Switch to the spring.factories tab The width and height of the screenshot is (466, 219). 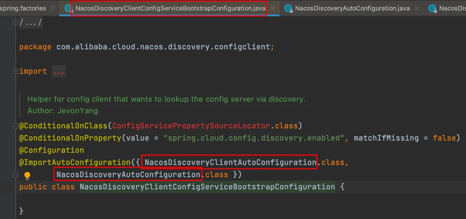click(x=23, y=8)
